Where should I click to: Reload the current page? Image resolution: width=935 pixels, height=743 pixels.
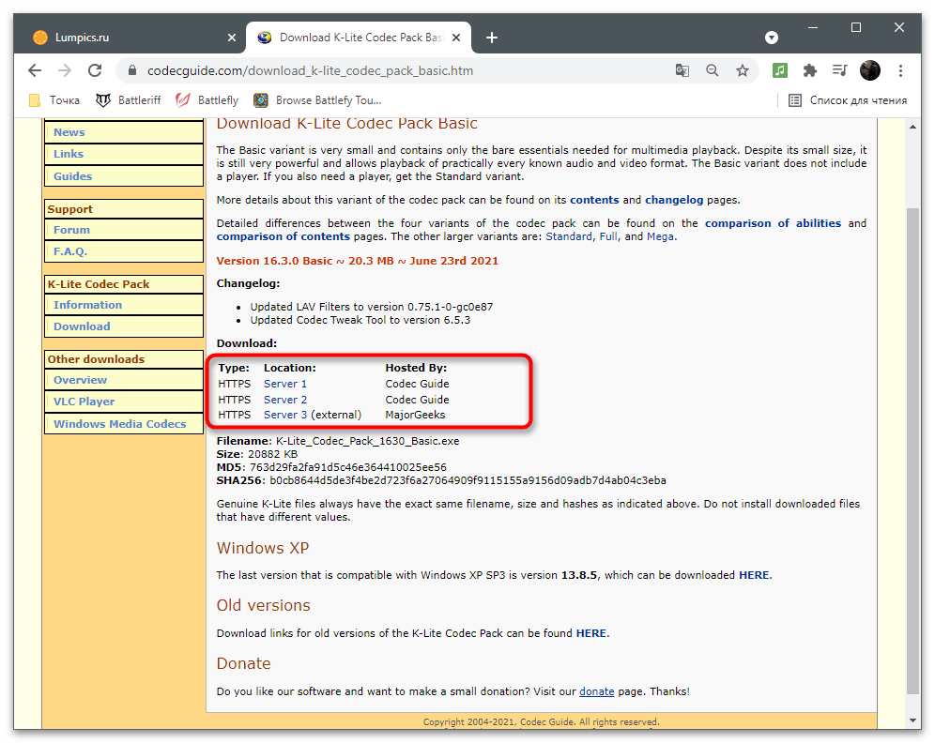[95, 70]
